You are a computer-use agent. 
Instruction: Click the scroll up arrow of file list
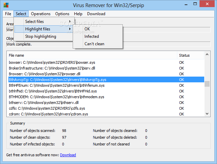[x=207, y=54]
